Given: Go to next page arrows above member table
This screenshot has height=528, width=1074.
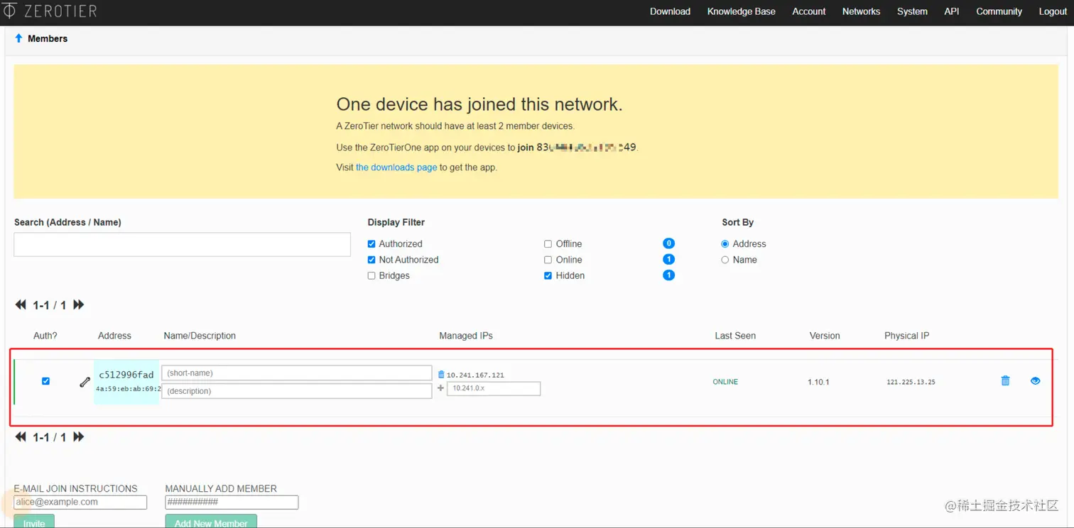Looking at the screenshot, I should point(79,304).
